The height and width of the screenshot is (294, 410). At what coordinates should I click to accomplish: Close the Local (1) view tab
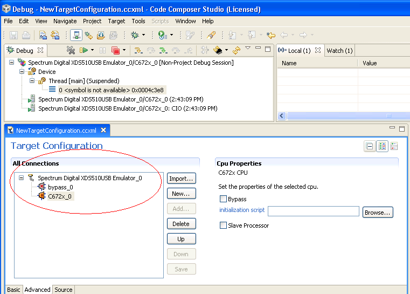pos(318,50)
